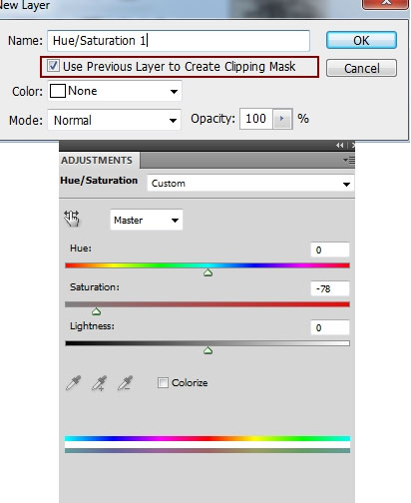Select the Subtract from Sample eyedropper

point(126,382)
